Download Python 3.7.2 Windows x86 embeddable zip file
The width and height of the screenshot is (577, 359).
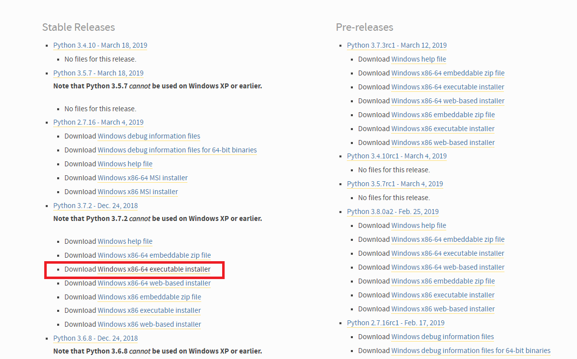pyautogui.click(x=149, y=297)
